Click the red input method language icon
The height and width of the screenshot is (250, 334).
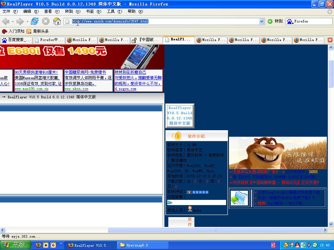(x=273, y=245)
